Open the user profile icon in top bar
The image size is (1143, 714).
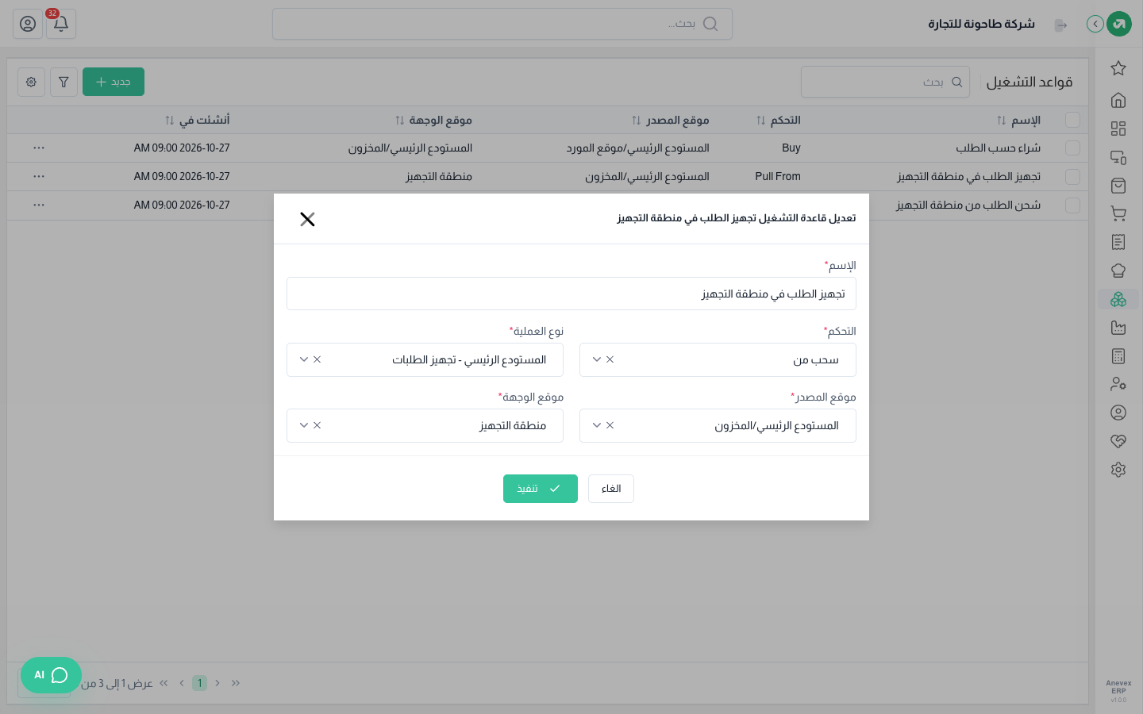point(28,24)
